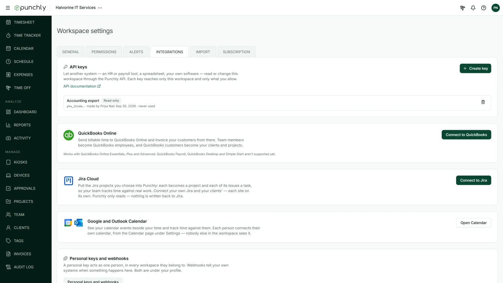Click the Jira Cloud heading
The height and width of the screenshot is (283, 503).
(88, 179)
